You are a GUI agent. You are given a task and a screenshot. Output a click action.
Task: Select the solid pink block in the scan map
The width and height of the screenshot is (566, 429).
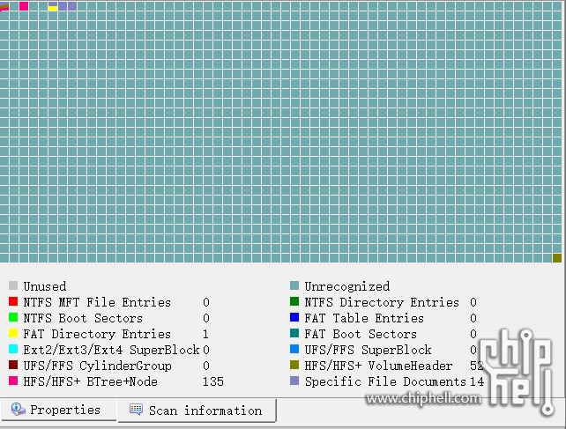pos(24,6)
